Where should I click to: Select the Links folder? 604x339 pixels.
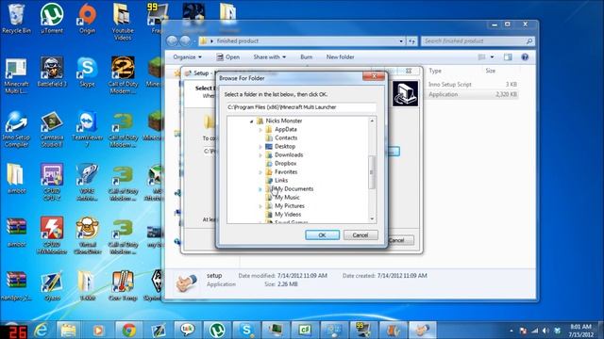281,180
